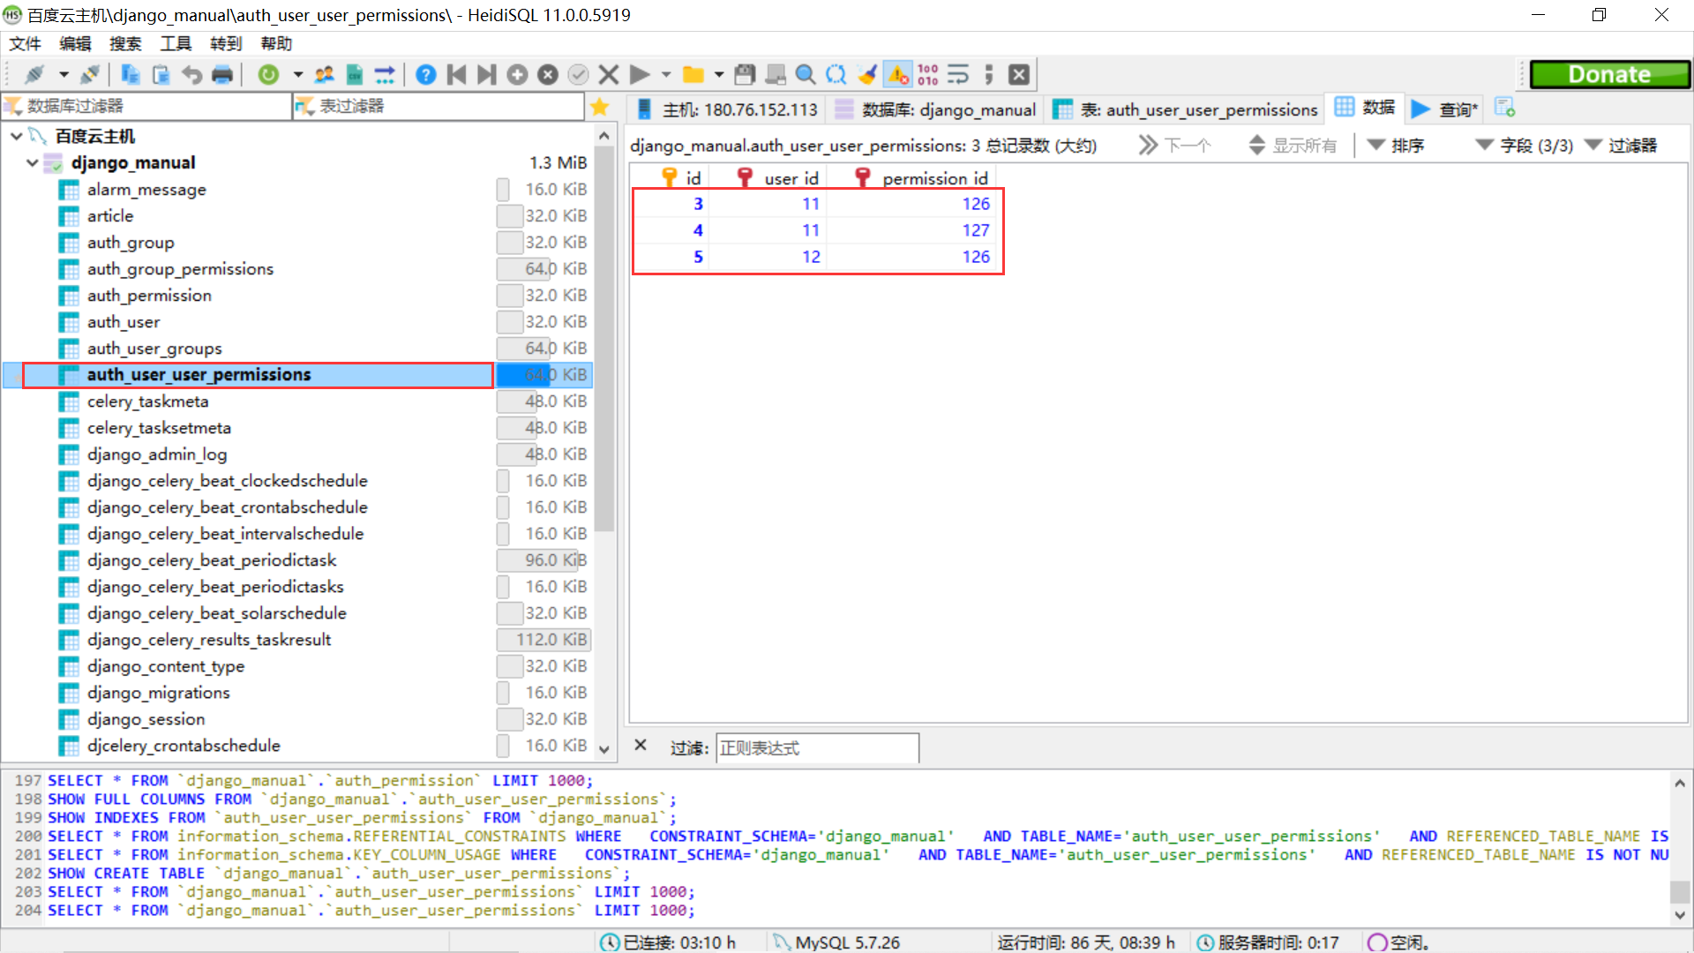Screen dimensions: 1694x953
Task: Expand the 过滤器 filter dropdown
Action: (1621, 146)
